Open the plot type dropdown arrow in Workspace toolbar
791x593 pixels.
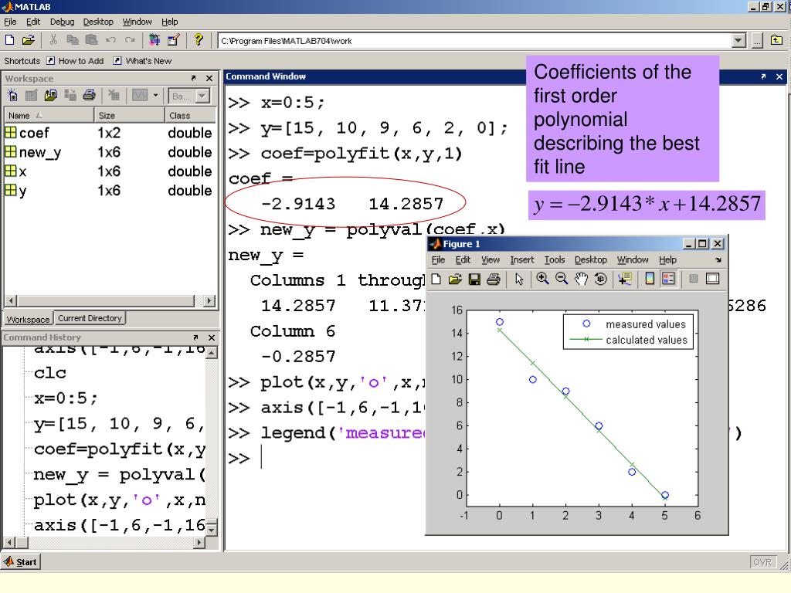pos(155,95)
